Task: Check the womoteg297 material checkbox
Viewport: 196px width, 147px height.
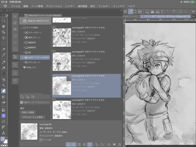Action: (54, 27)
